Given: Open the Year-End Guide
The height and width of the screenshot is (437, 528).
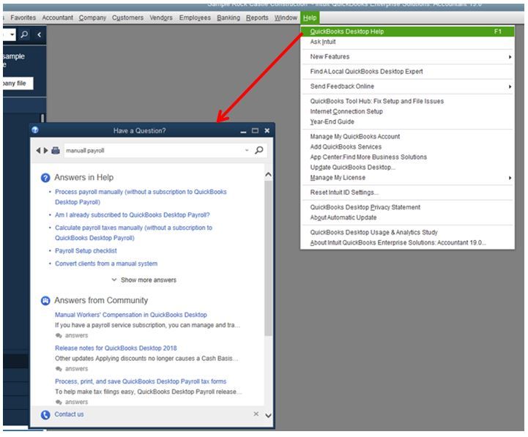Looking at the screenshot, I should (407, 122).
